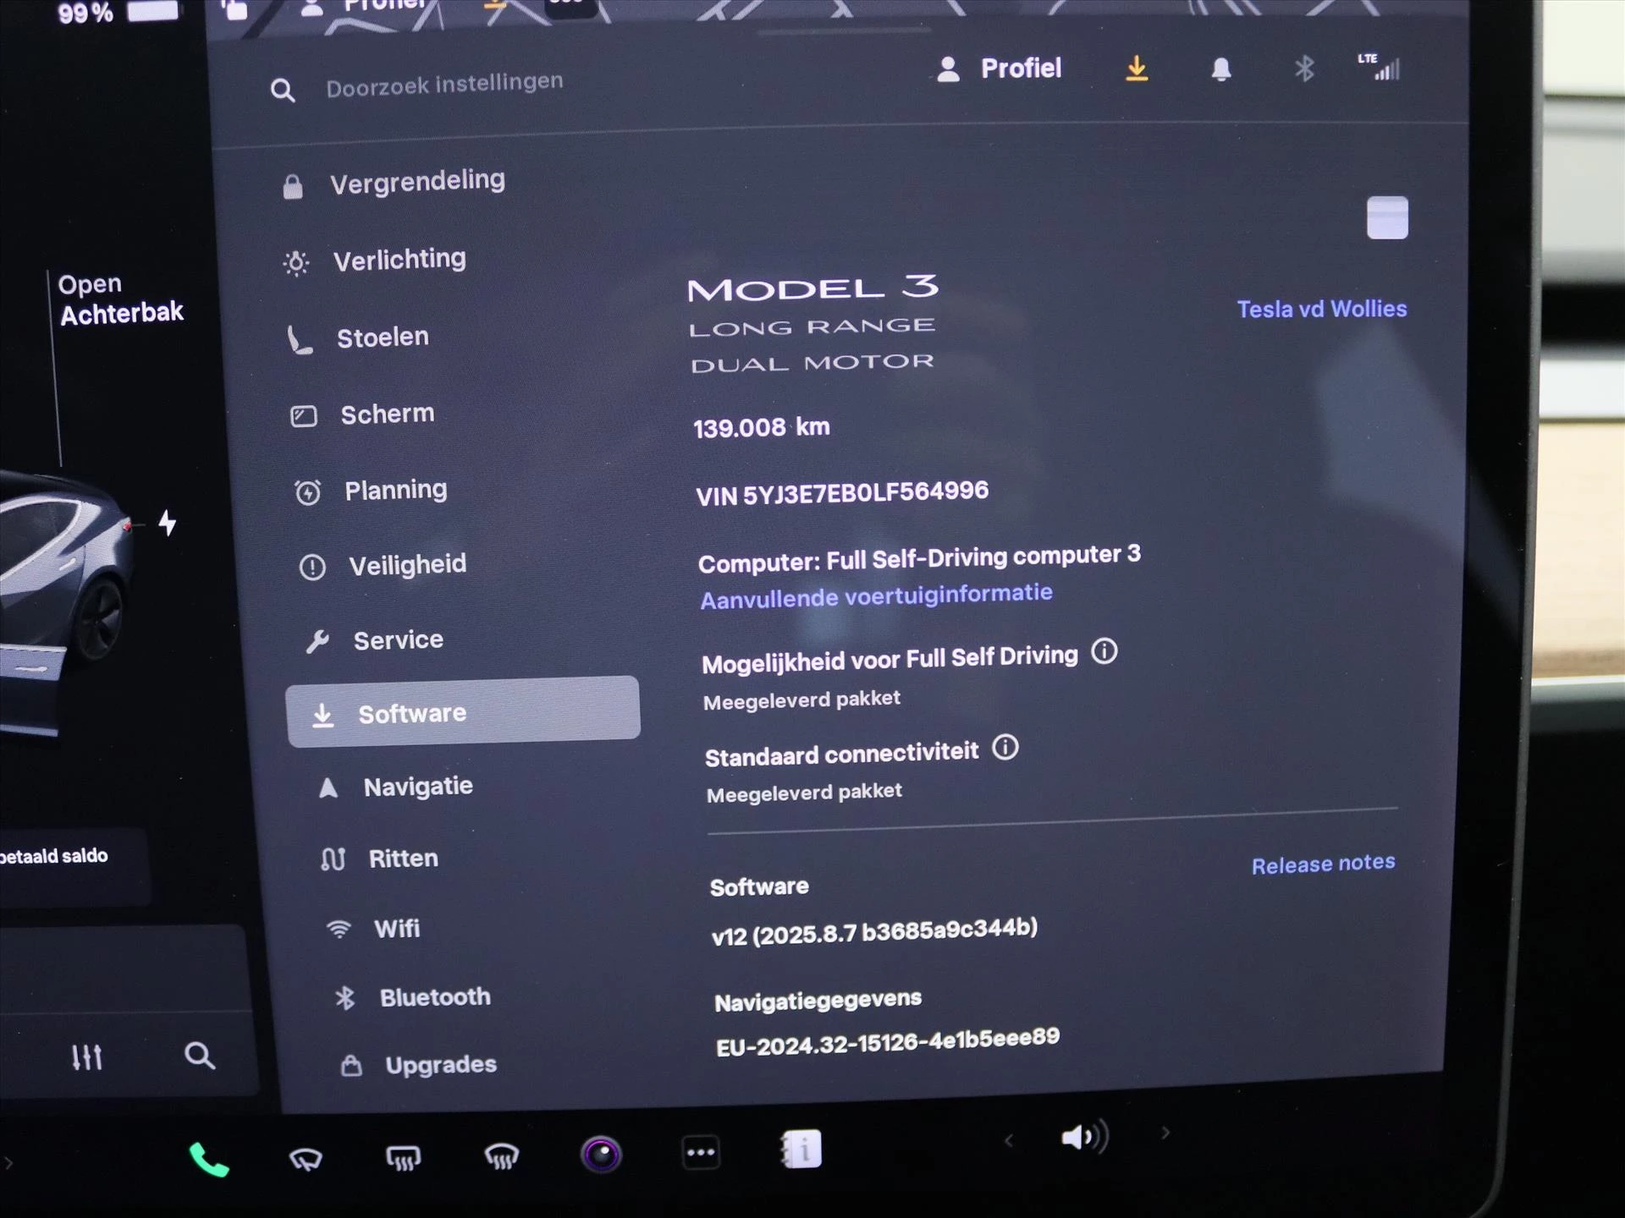Open the camera app icon

[601, 1154]
